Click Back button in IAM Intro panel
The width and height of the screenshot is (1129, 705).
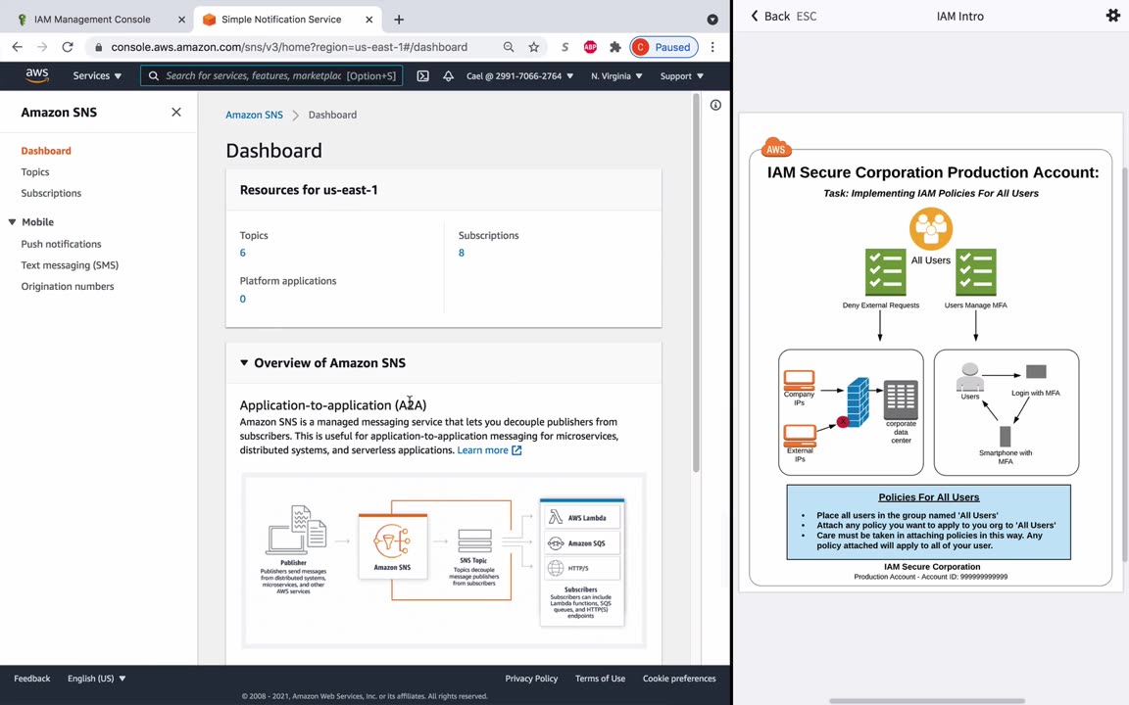pyautogui.click(x=769, y=16)
